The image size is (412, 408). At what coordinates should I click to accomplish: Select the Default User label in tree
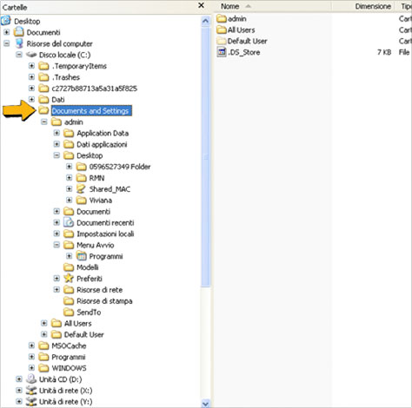[83, 334]
